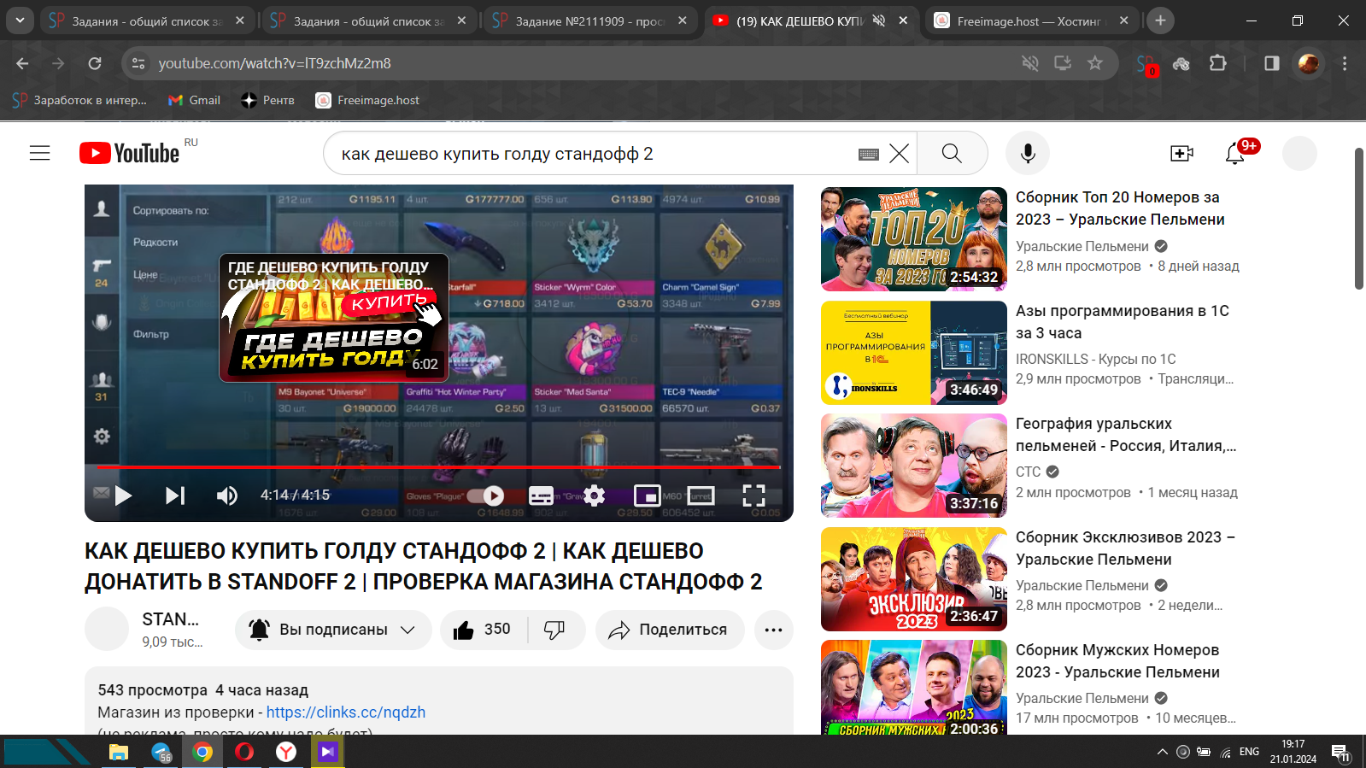Open Заработок в интер... bookmark
The image size is (1366, 768).
79,100
